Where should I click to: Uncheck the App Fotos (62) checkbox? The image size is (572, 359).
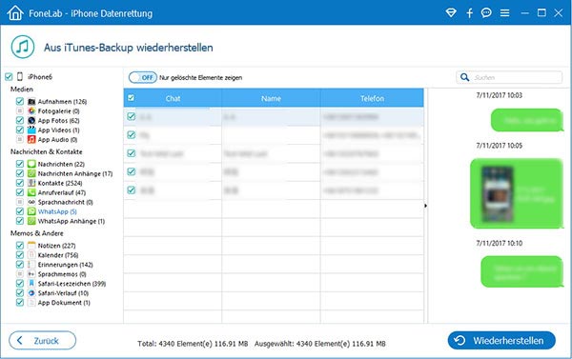20,120
